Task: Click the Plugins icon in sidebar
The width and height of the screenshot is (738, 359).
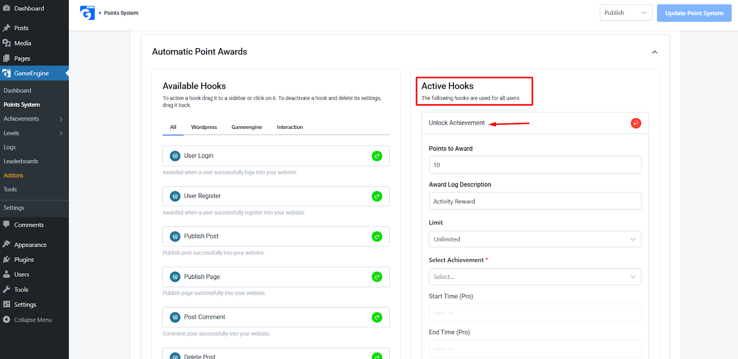Action: point(6,260)
